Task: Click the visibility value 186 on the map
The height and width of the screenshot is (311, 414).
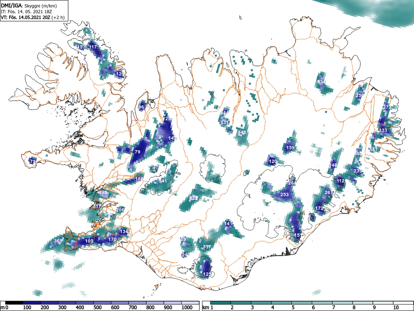Action: 139,179
